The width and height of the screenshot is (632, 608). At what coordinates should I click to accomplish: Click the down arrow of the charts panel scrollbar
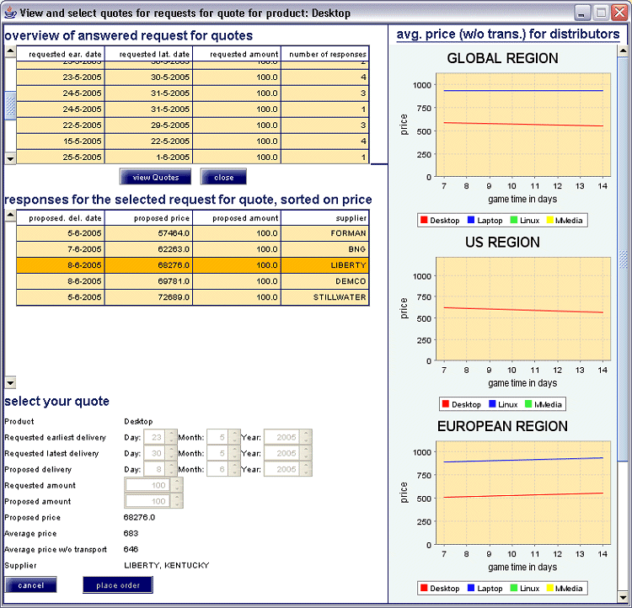pyautogui.click(x=623, y=597)
